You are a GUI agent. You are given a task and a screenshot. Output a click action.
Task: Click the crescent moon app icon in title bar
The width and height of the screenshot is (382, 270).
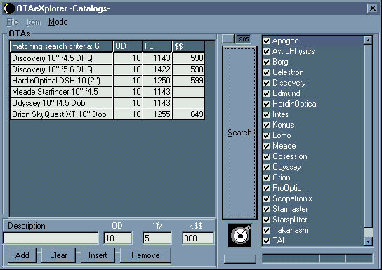9,8
